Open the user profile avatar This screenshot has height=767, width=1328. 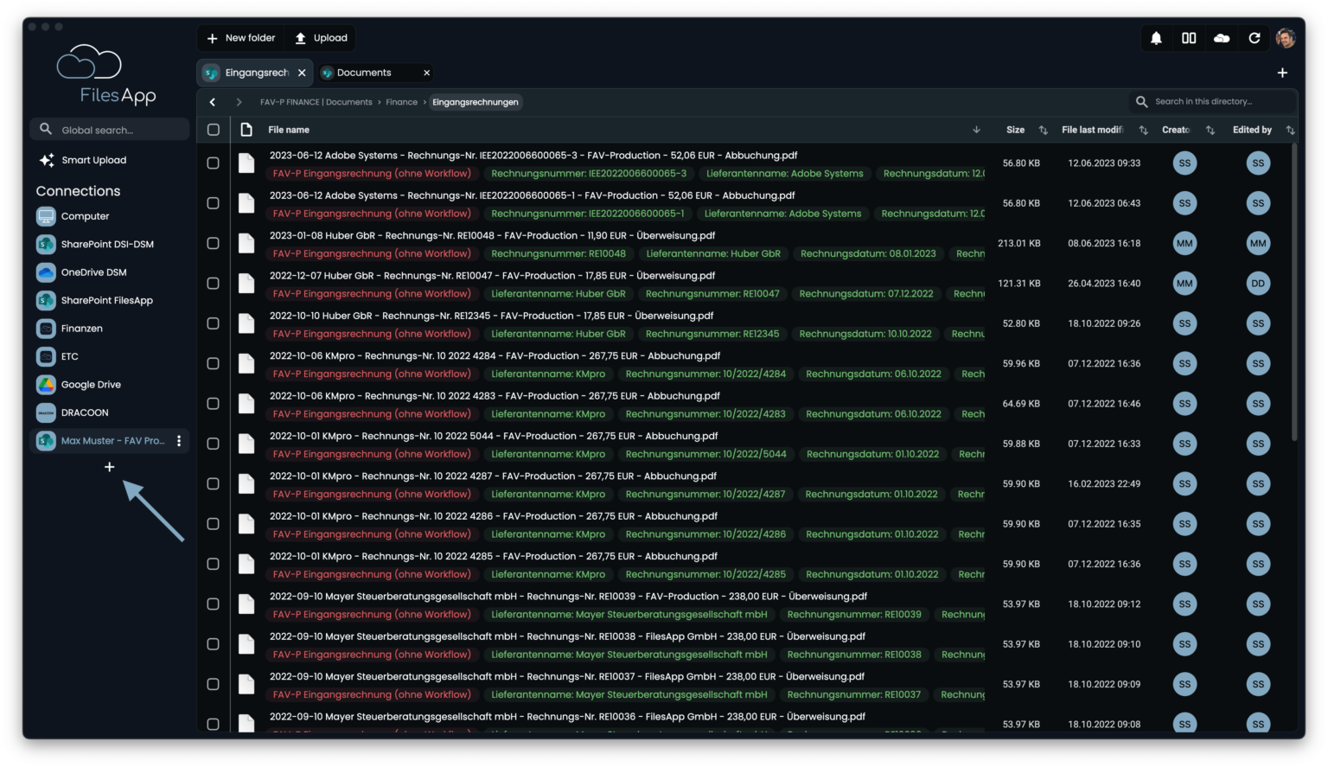pyautogui.click(x=1286, y=38)
